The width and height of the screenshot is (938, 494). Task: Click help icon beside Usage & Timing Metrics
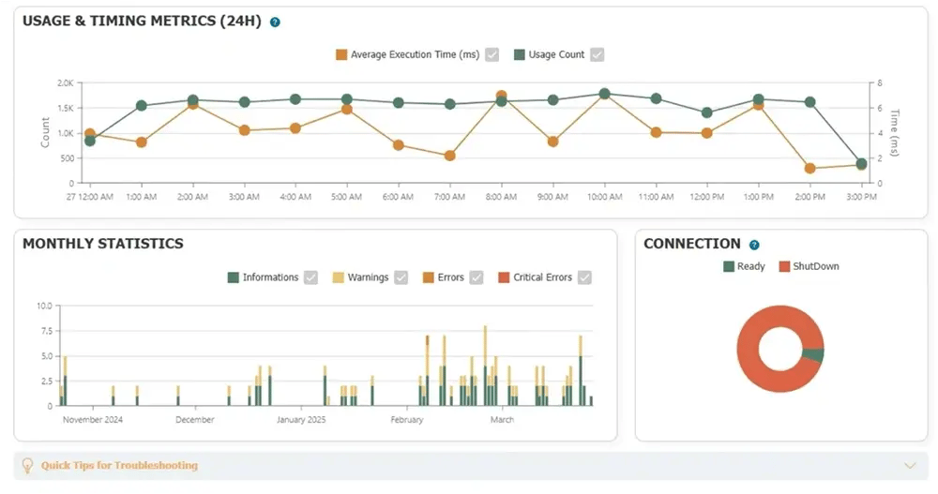tap(275, 22)
